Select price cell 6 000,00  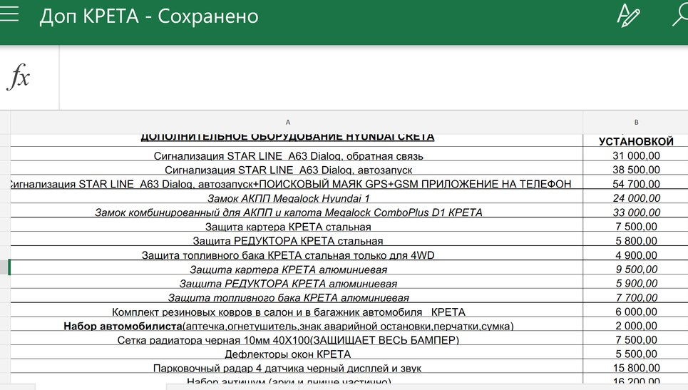click(636, 309)
